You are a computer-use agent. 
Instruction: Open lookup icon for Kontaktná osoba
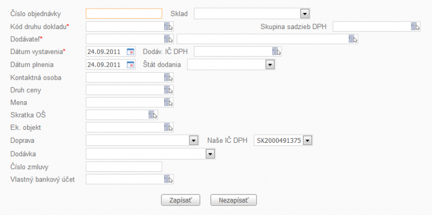(168, 77)
